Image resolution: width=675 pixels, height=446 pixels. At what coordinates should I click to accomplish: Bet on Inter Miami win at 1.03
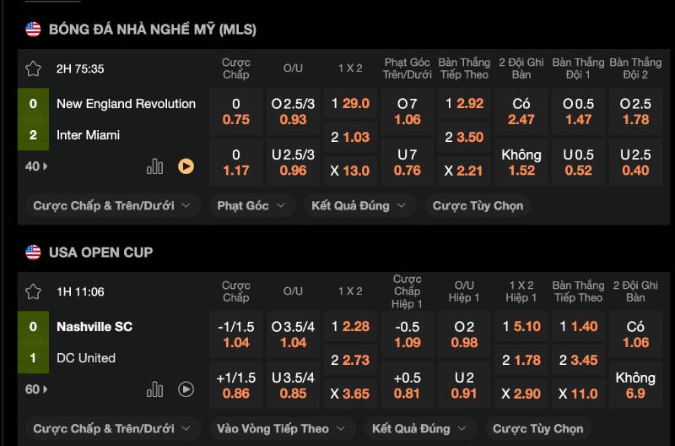(x=350, y=137)
